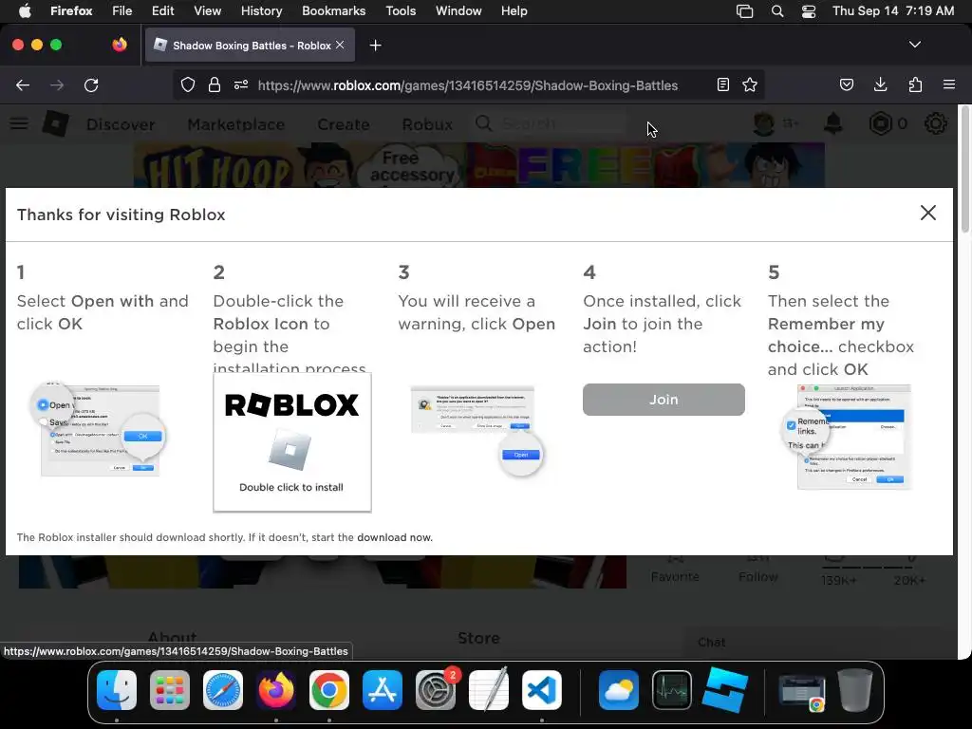Open Safari from the Dock
This screenshot has height=729, width=972.
223,690
